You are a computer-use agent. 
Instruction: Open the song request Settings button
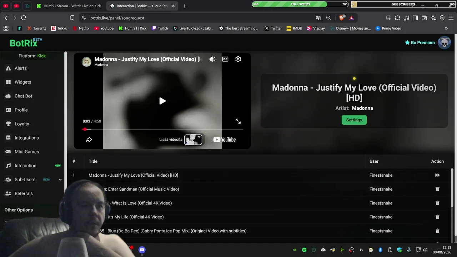point(354,120)
